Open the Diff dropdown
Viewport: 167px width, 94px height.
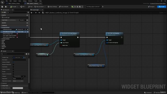pyautogui.click(x=22, y=7)
